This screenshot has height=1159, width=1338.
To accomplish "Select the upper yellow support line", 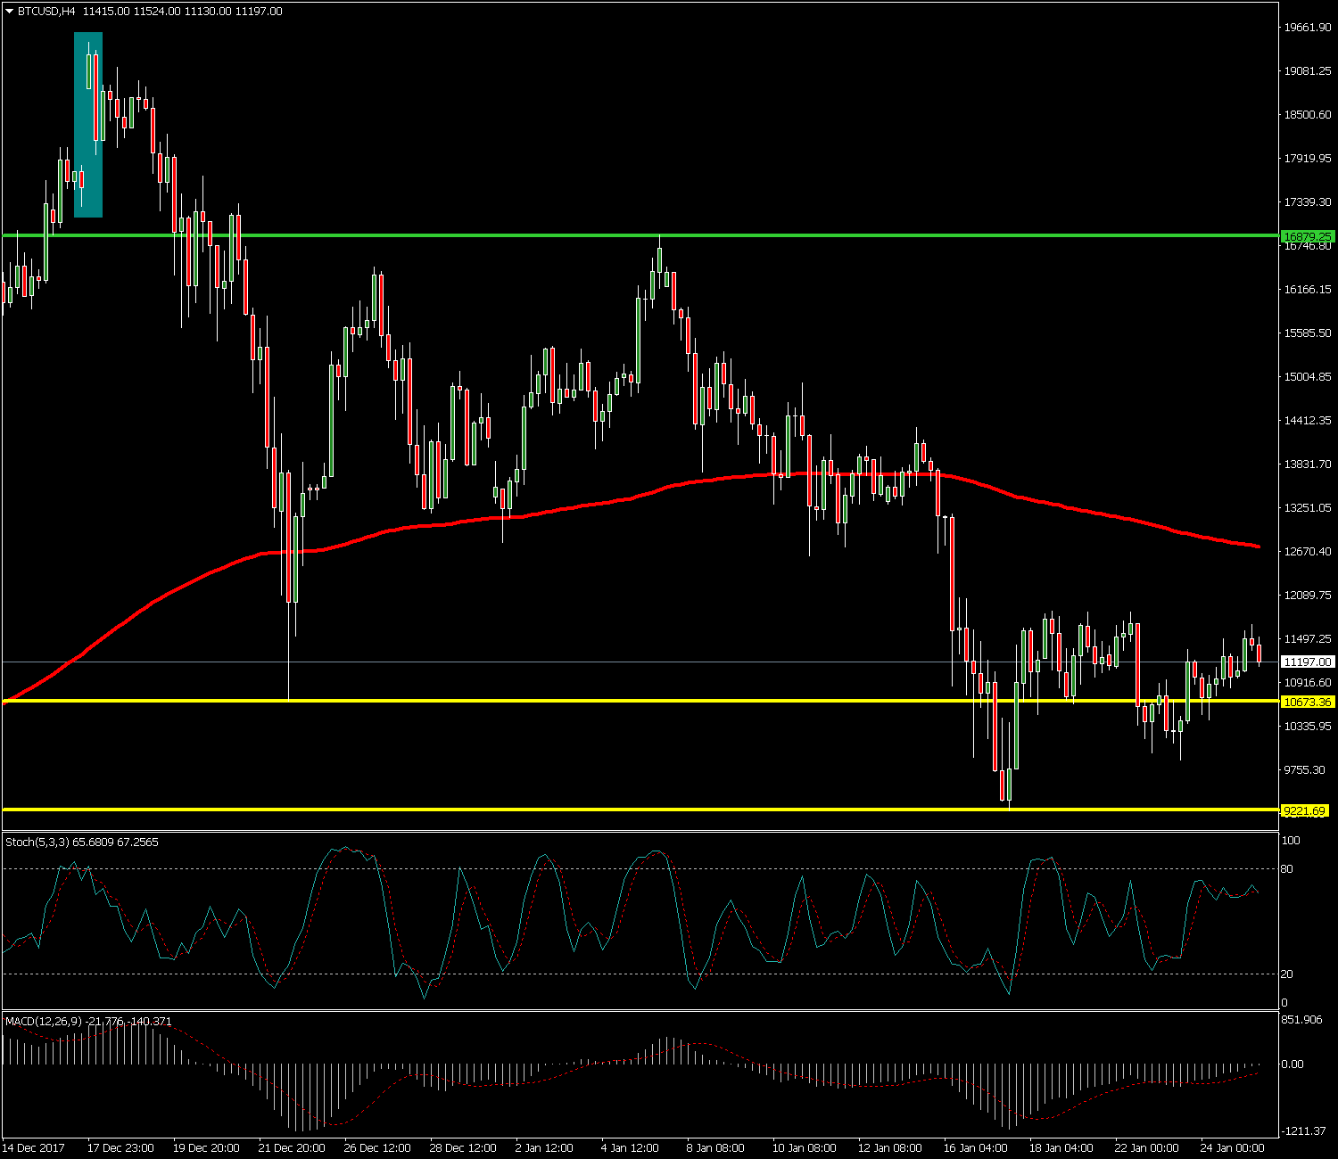I will [x=535, y=702].
